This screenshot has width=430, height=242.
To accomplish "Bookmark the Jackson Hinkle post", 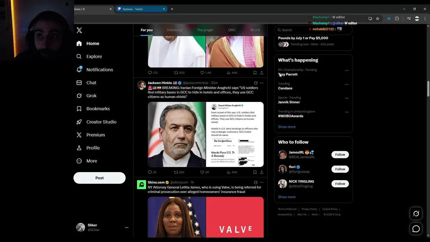I will click(x=255, y=172).
